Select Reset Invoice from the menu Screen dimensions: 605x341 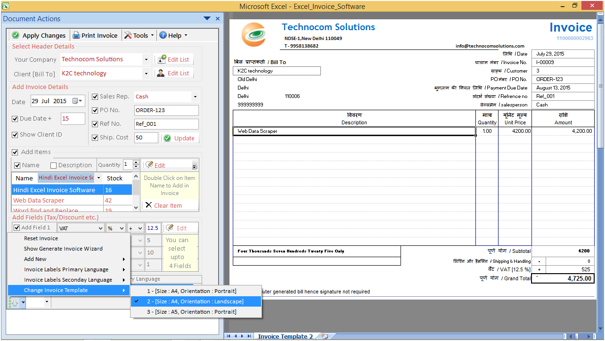tap(41, 238)
